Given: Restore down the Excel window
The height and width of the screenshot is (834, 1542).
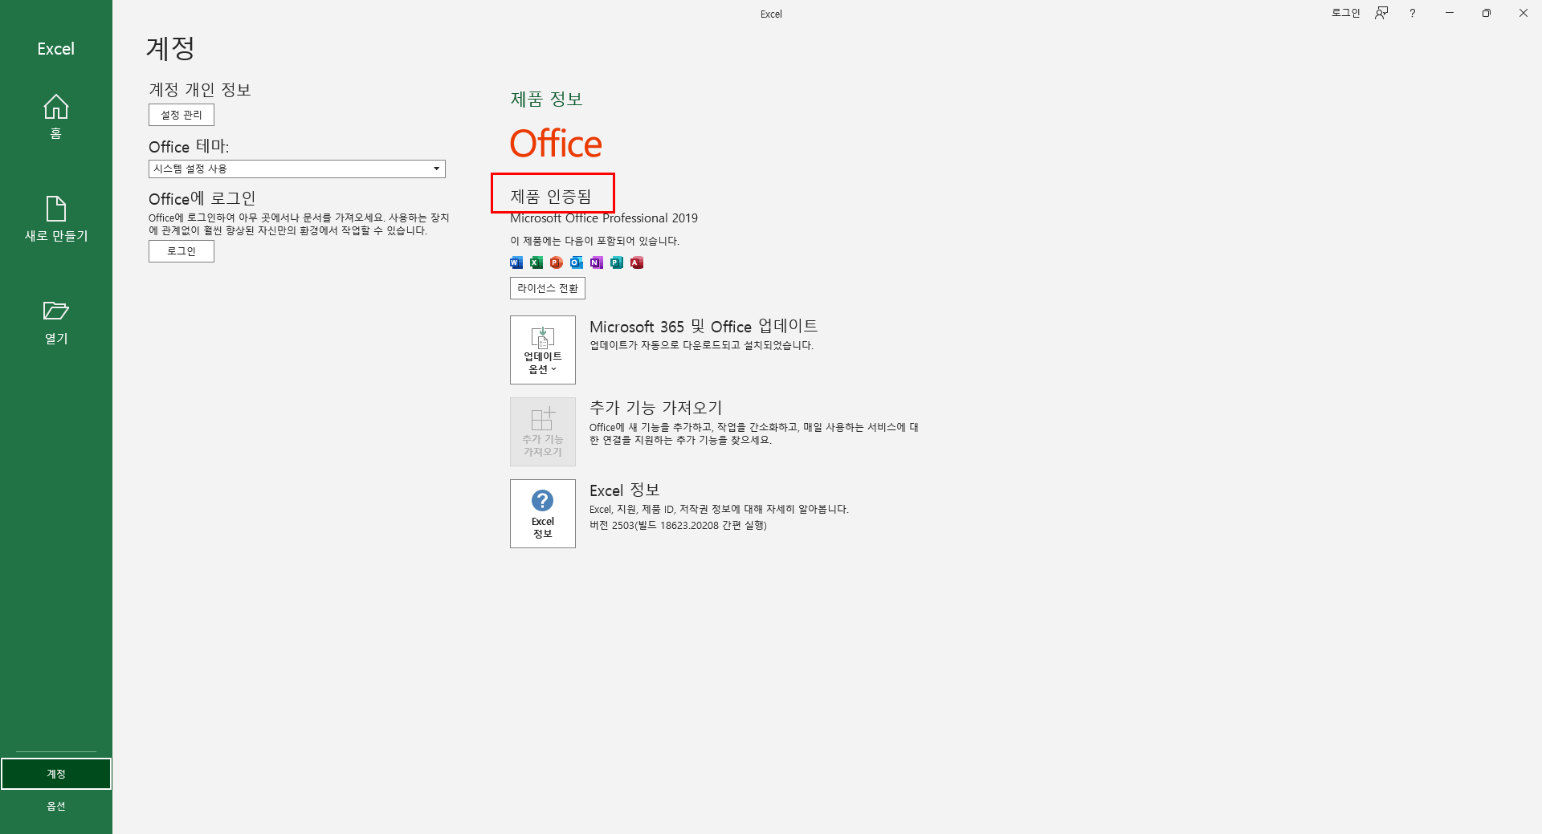Looking at the screenshot, I should (1487, 13).
